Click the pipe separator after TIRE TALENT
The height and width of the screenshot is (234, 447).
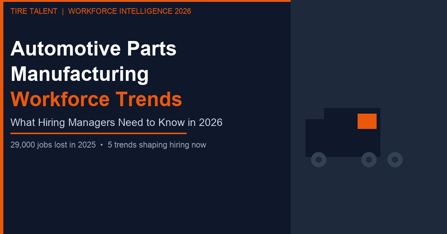(x=63, y=11)
